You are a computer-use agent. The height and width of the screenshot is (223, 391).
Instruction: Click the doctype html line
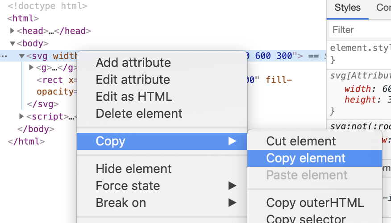point(47,6)
